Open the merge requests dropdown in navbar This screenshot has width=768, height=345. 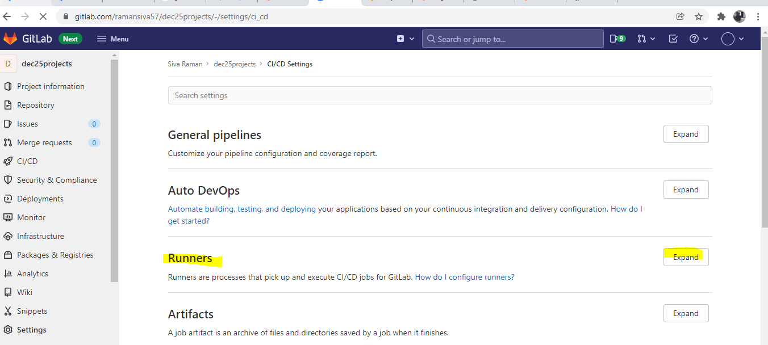tap(646, 39)
